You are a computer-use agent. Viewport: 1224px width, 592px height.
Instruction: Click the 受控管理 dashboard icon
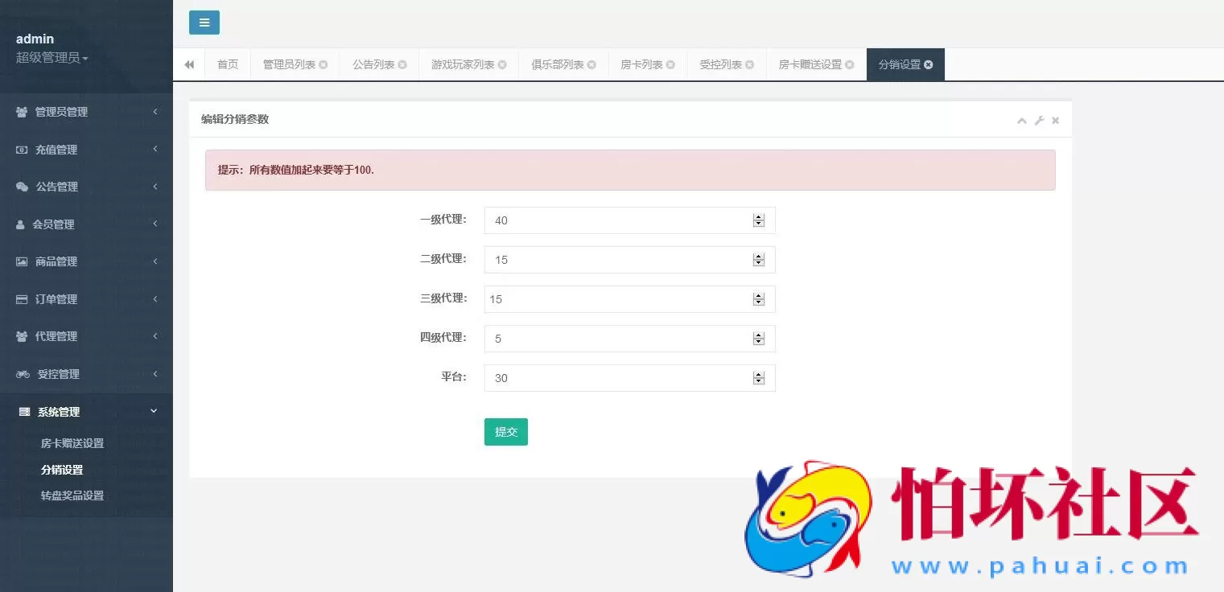click(20, 373)
